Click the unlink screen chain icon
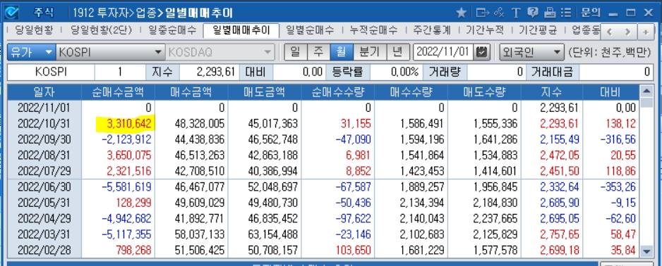The image size is (662, 266). 498,13
